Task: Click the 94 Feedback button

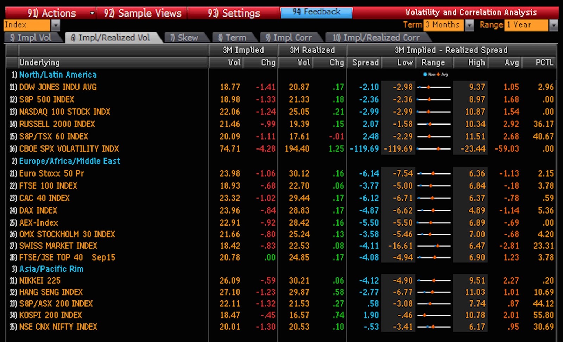Action: pos(316,12)
